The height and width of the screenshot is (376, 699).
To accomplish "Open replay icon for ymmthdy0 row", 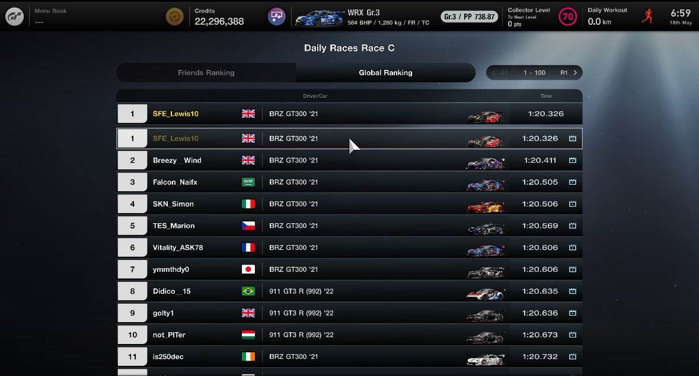I will [x=572, y=269].
